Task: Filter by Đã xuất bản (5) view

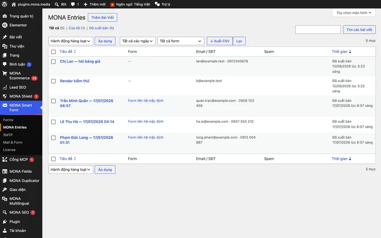Action: [102, 28]
